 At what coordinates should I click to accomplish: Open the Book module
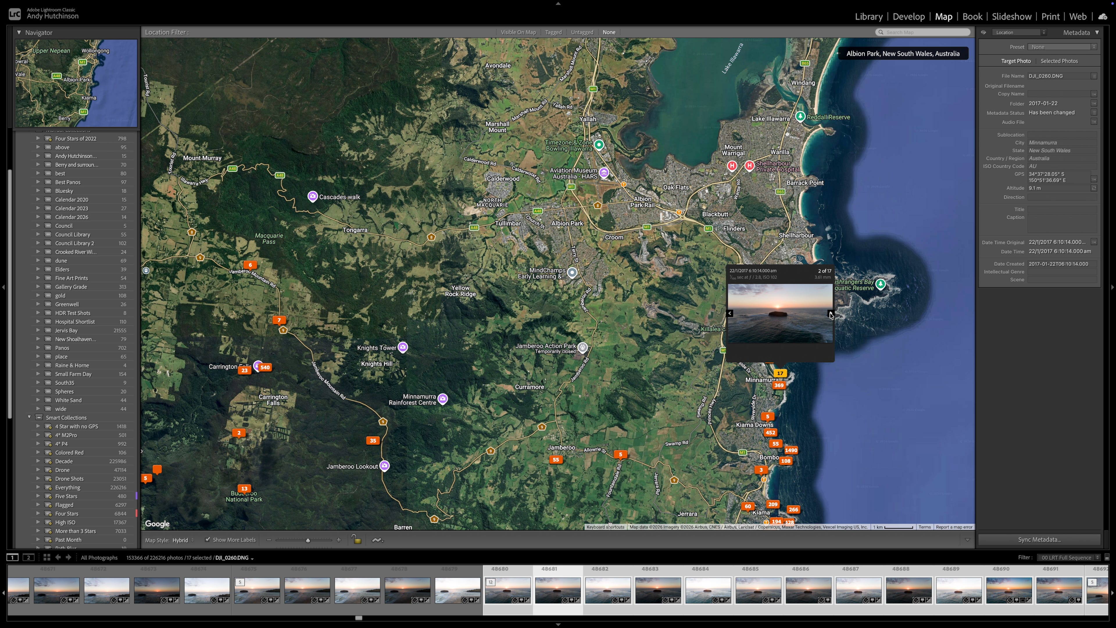(x=972, y=17)
